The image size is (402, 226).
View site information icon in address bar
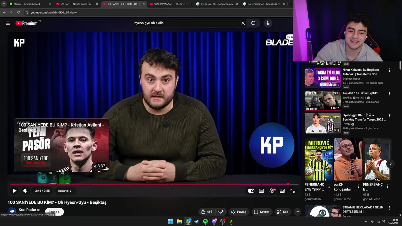coord(27,13)
